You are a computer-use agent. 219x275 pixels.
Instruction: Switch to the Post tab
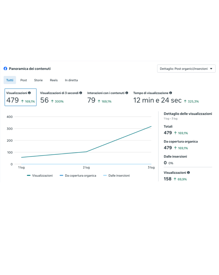click(24, 80)
